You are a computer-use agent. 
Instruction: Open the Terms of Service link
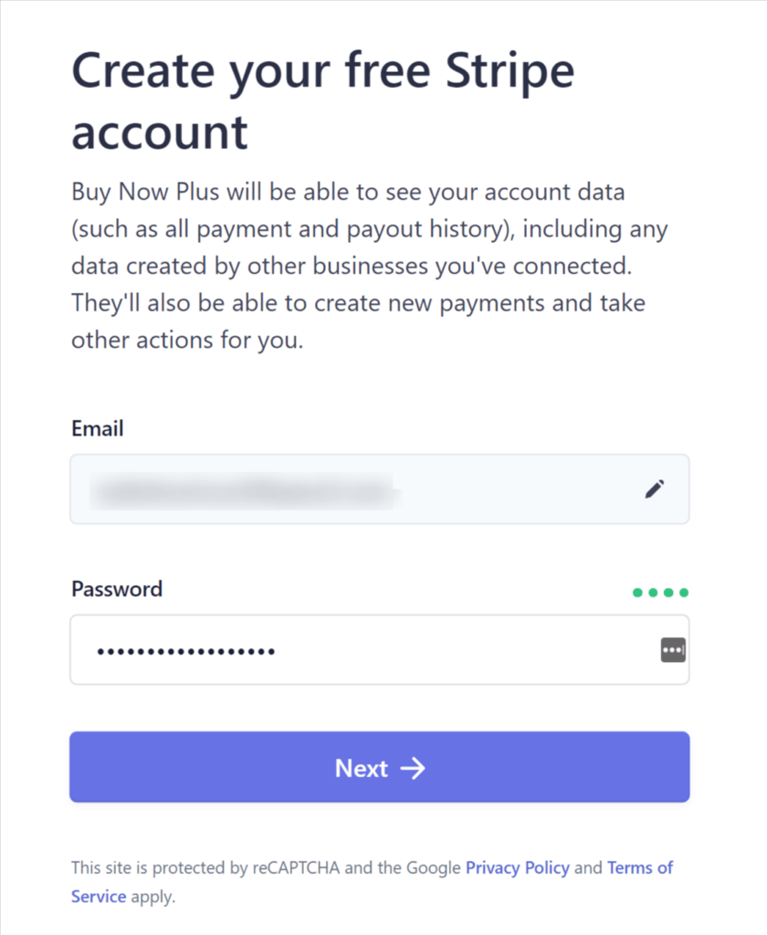point(372,882)
